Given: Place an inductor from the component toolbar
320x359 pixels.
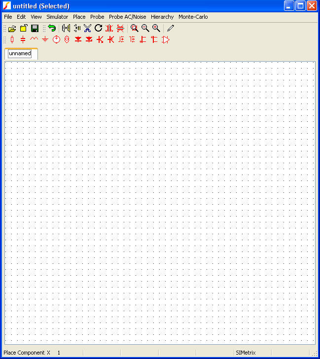Looking at the screenshot, I should [34, 39].
